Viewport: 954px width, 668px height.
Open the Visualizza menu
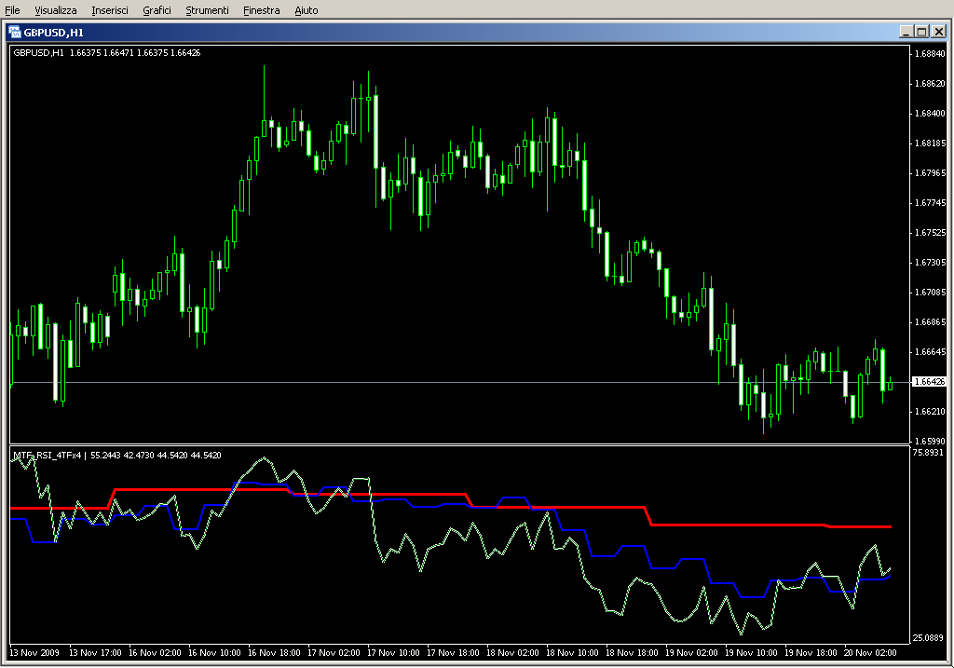[55, 10]
